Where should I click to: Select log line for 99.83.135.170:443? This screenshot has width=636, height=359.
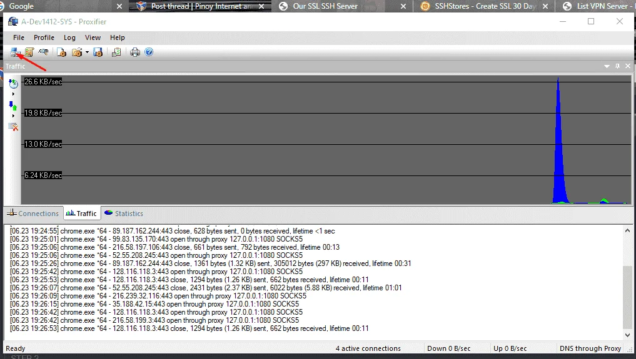156,239
